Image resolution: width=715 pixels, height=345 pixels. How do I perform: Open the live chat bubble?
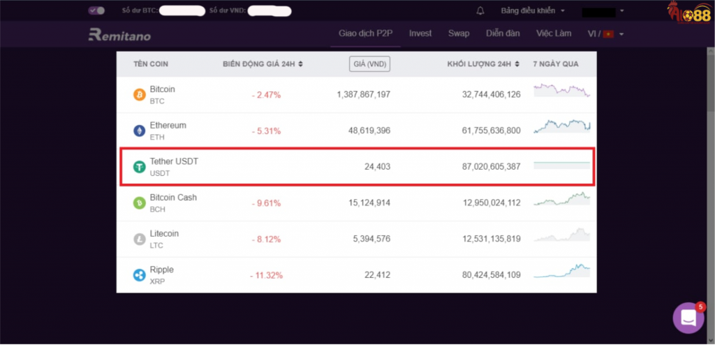[x=688, y=318]
